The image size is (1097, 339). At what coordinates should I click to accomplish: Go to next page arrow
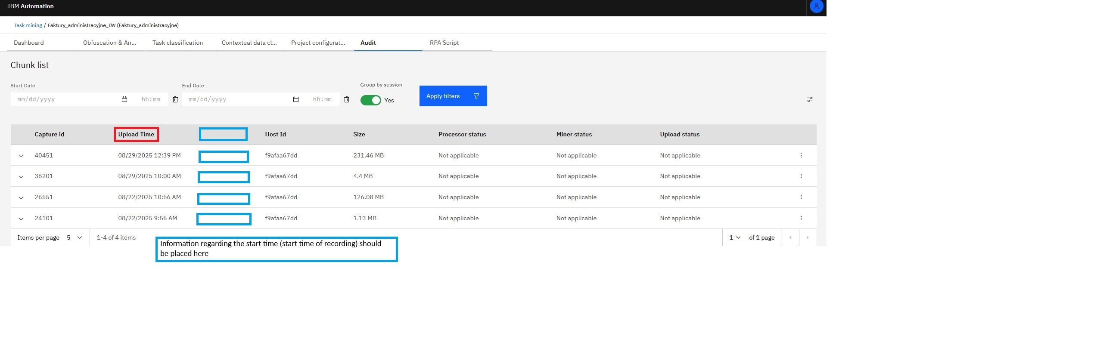click(807, 237)
